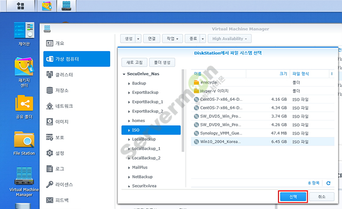Image resolution: width=342 pixels, height=209 pixels.
Task: Click the 연결 button
Action: (x=152, y=39)
